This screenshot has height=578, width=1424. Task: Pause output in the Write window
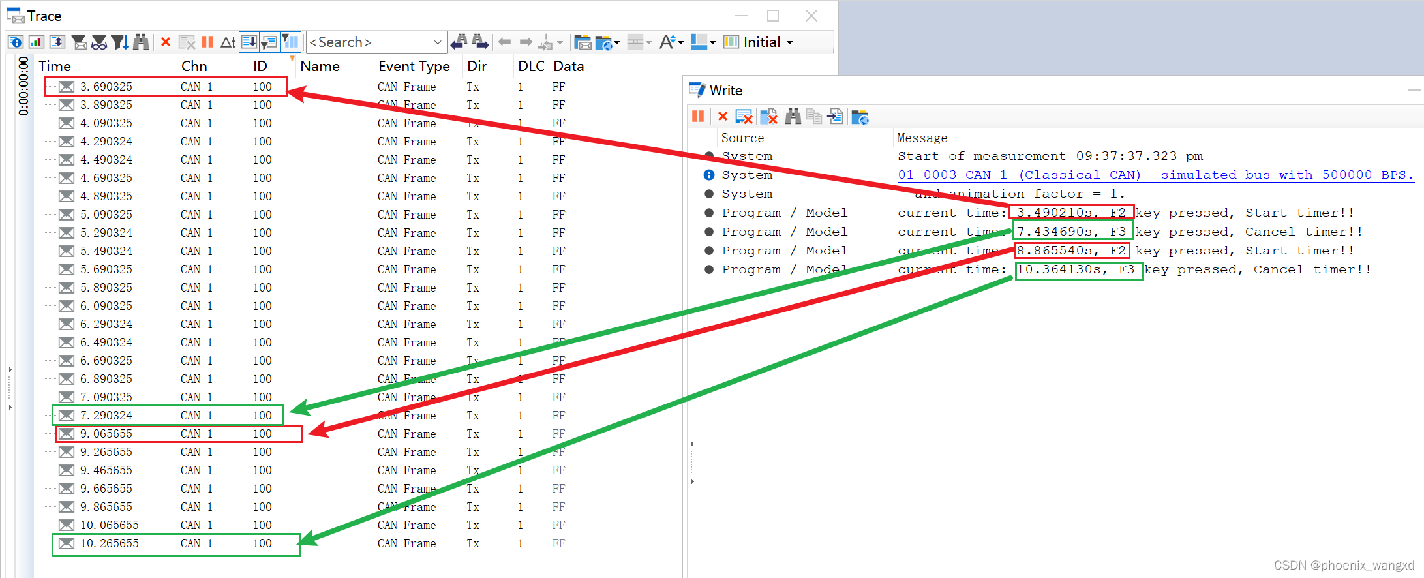coord(698,117)
